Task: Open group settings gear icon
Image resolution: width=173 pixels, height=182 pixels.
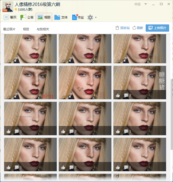Action: pos(90,17)
